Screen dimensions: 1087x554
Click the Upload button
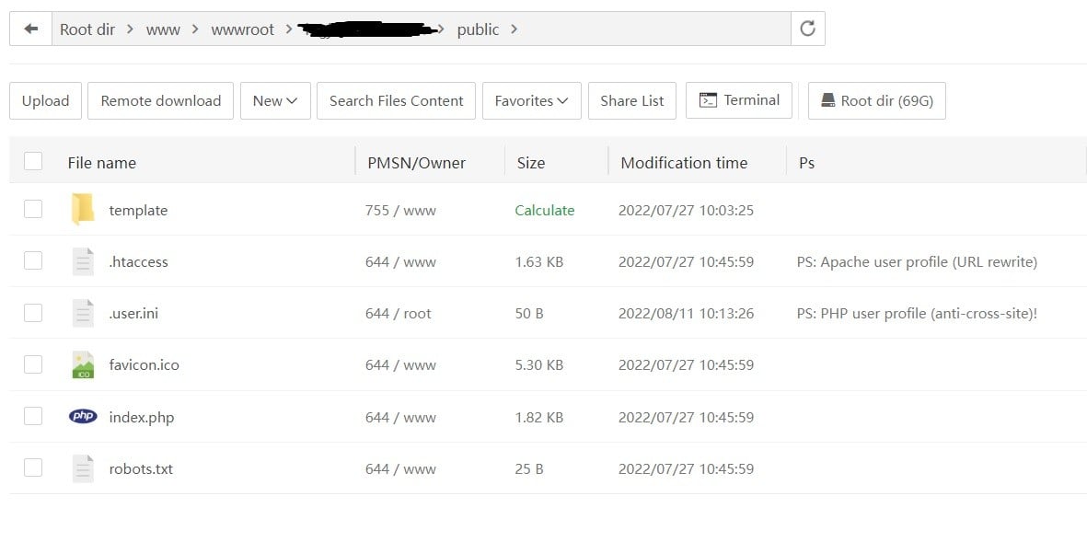tap(45, 101)
